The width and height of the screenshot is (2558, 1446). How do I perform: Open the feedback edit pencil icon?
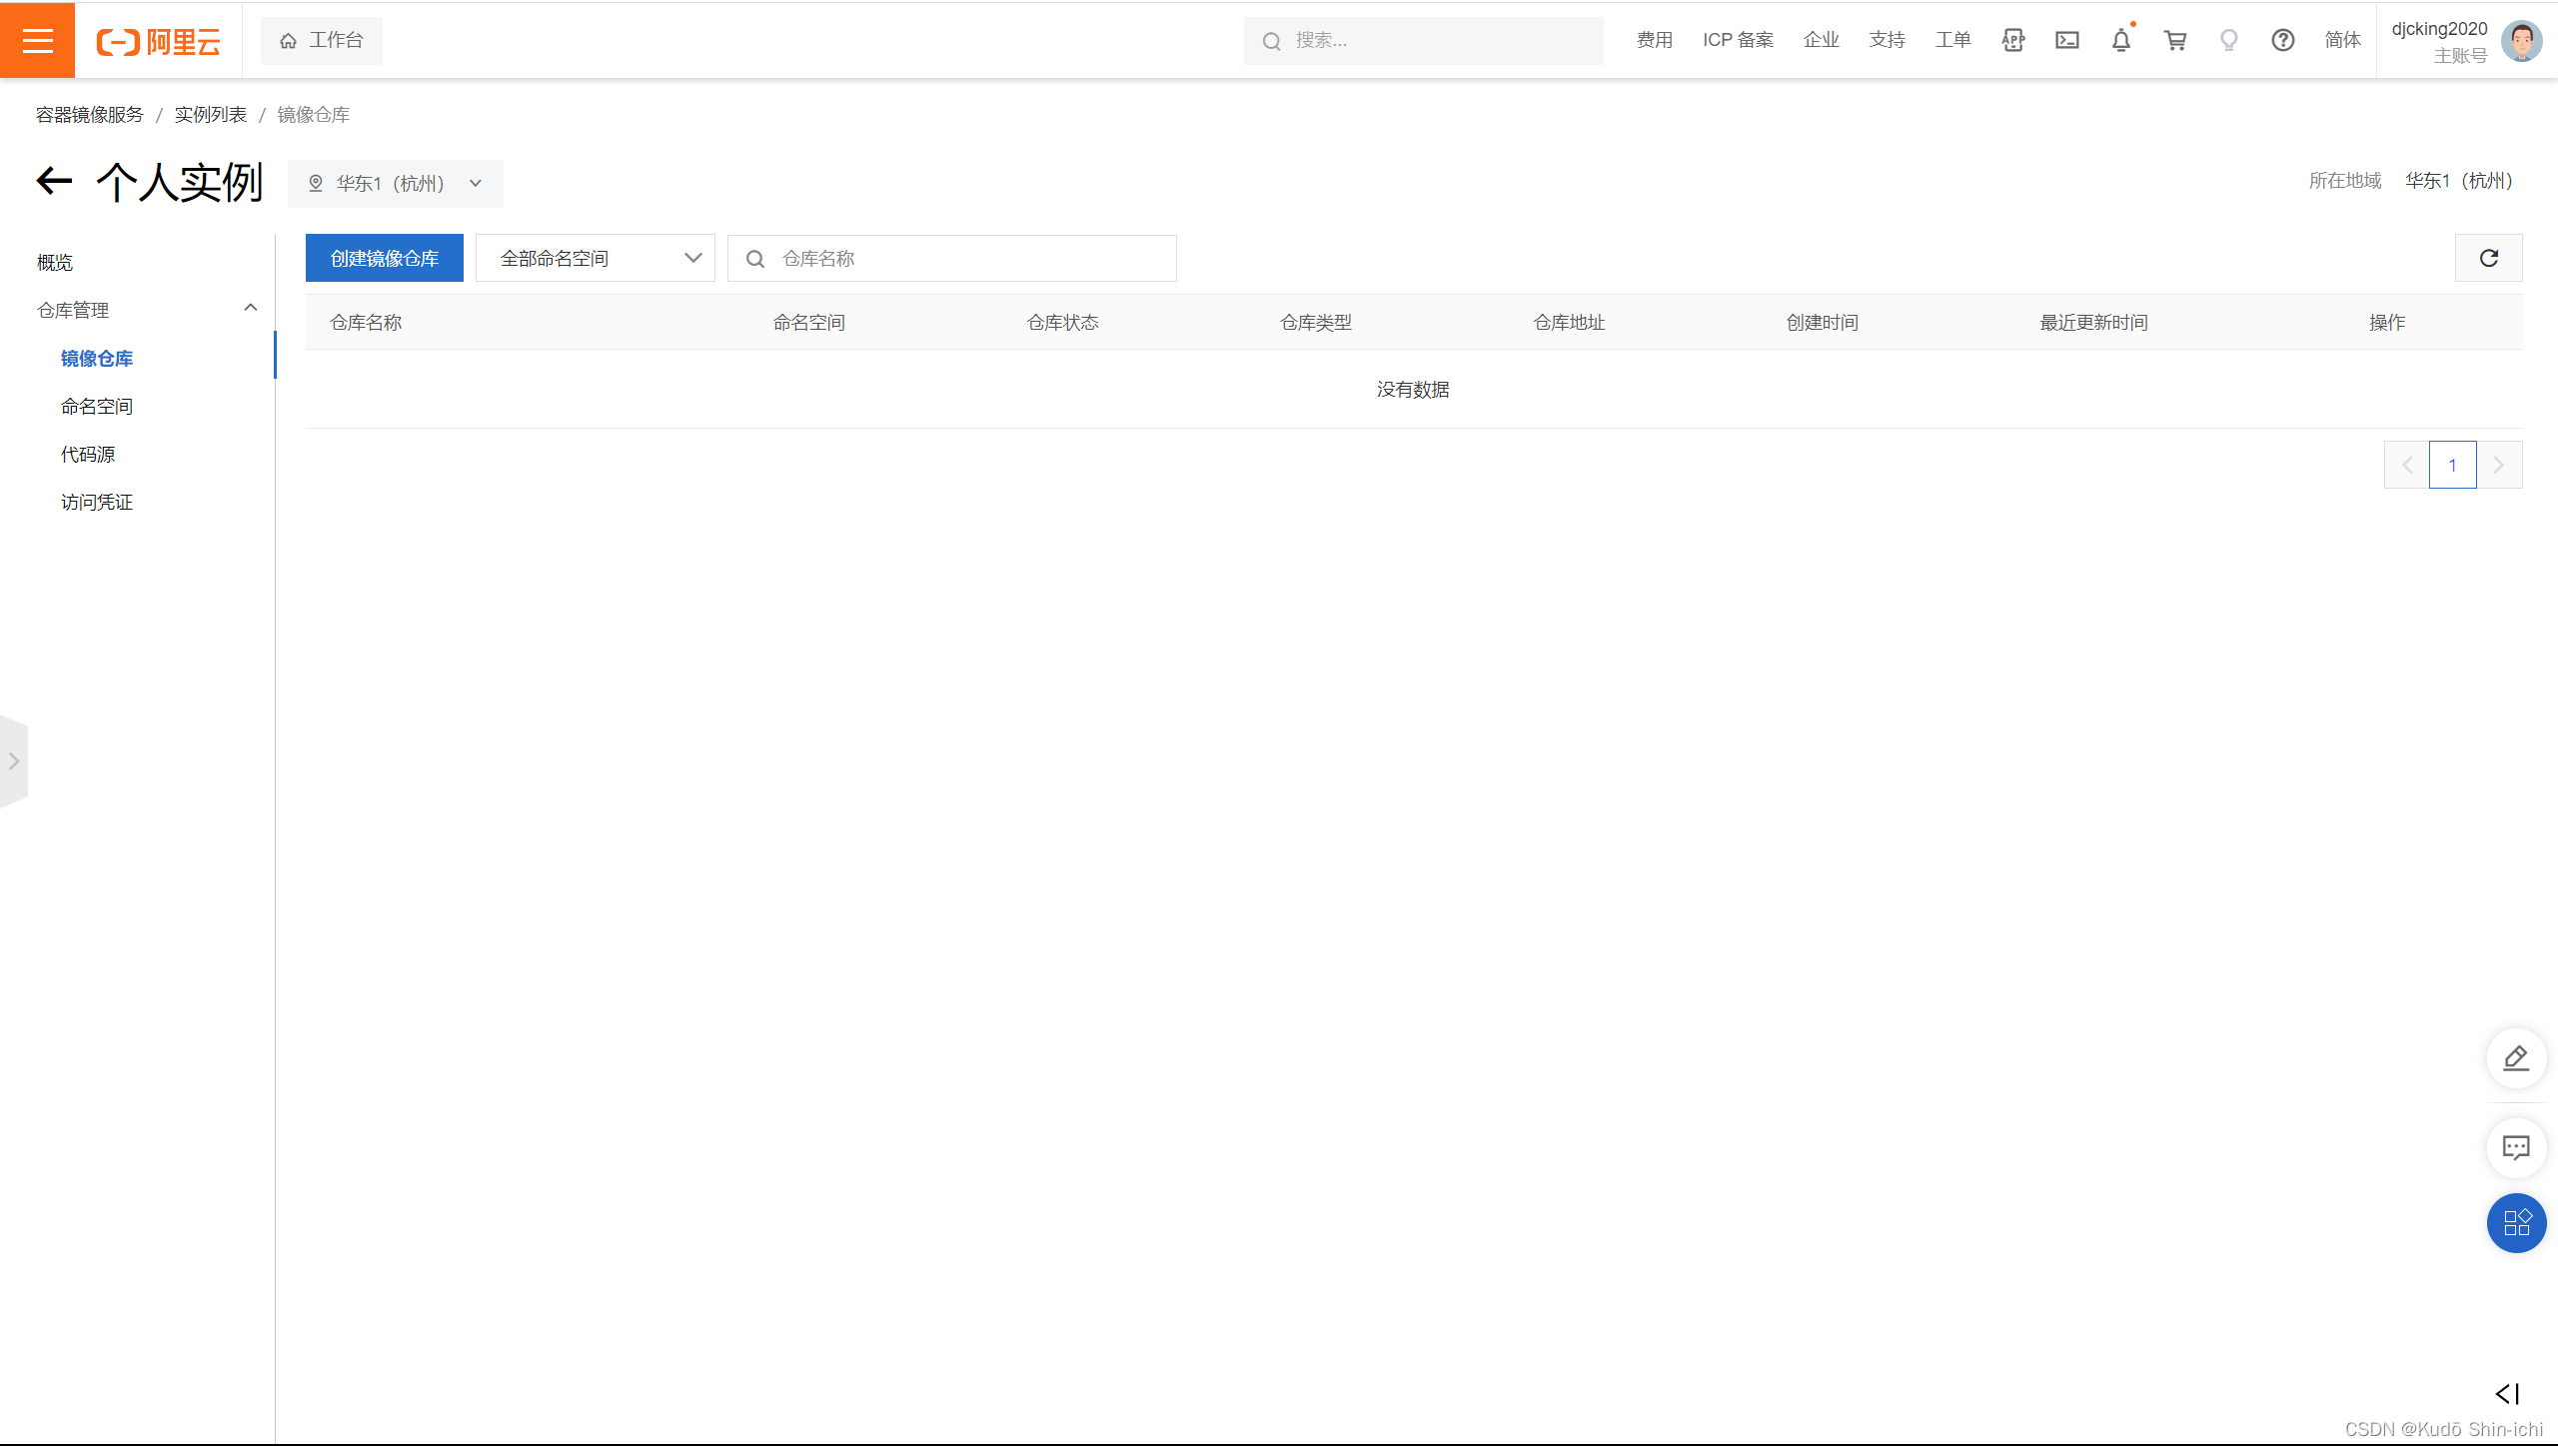click(2515, 1057)
